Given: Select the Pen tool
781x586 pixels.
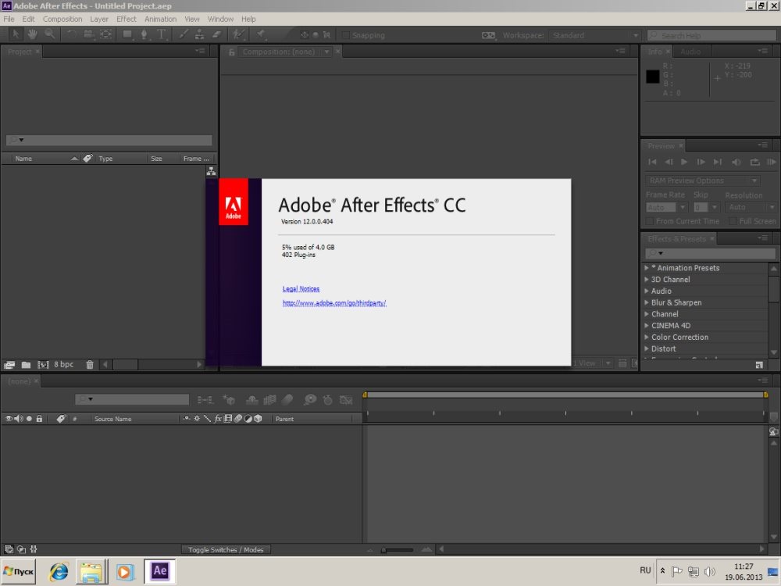Looking at the screenshot, I should (x=145, y=34).
